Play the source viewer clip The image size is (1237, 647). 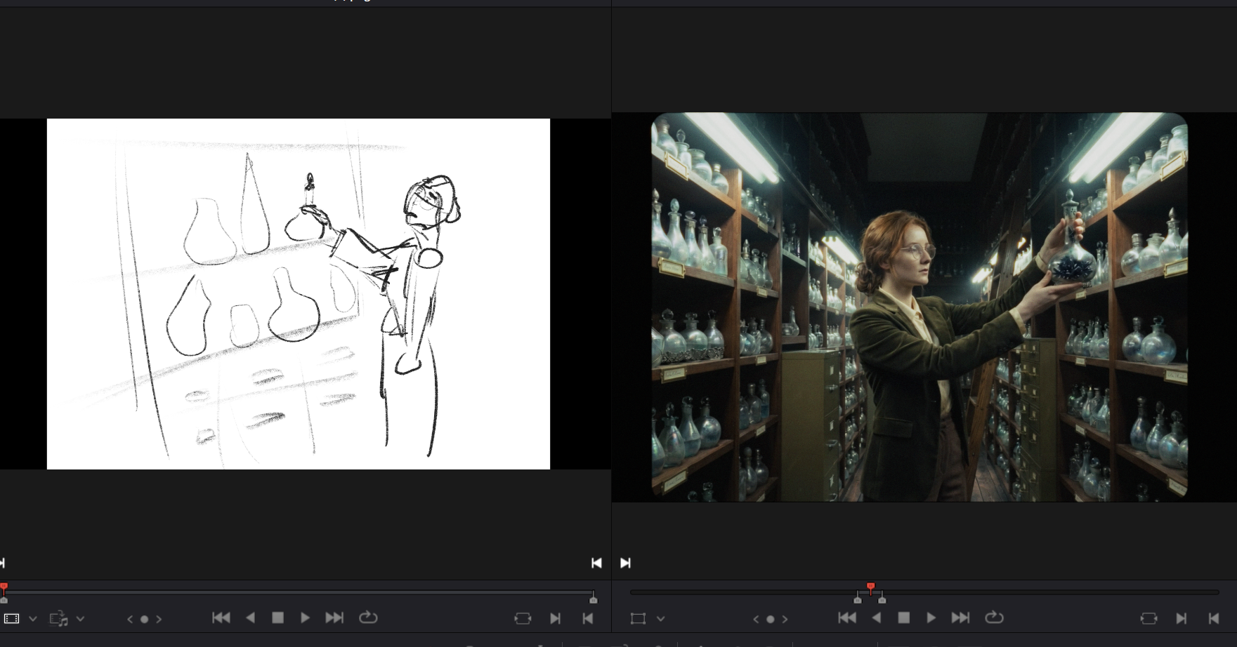[305, 618]
